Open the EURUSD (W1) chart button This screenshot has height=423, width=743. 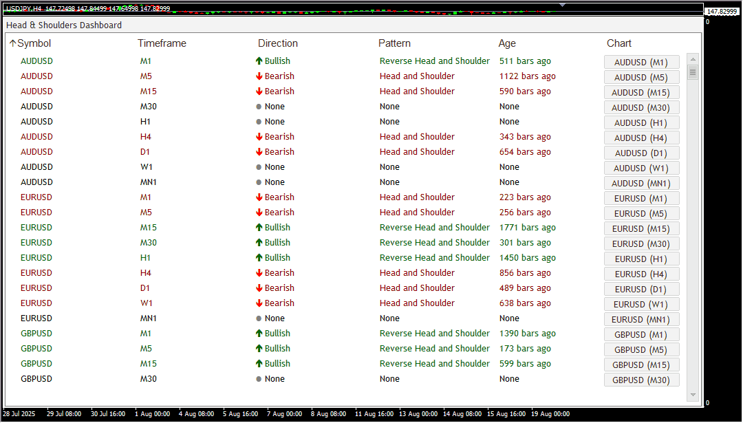pyautogui.click(x=642, y=305)
